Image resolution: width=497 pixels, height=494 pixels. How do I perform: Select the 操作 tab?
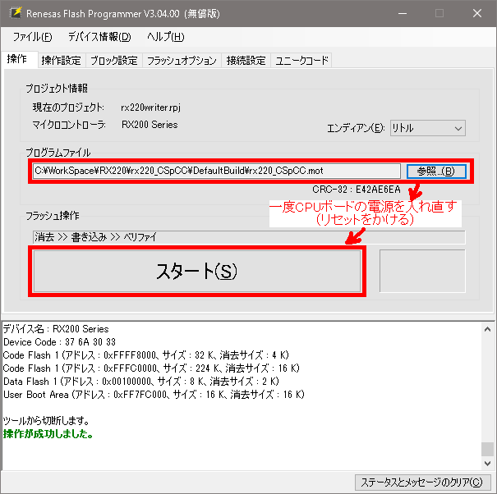[19, 59]
